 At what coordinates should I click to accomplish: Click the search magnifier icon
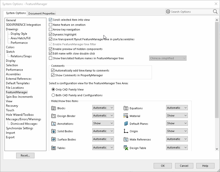(215, 11)
